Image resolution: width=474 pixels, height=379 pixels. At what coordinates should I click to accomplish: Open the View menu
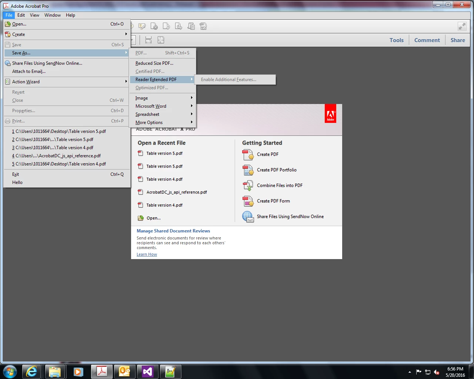tap(34, 15)
